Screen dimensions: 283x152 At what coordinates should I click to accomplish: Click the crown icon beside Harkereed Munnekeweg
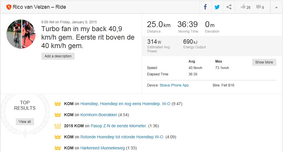pyautogui.click(x=58, y=148)
